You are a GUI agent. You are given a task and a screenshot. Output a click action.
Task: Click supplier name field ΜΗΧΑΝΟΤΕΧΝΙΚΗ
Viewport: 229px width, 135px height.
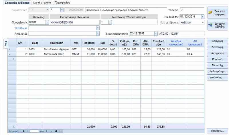(75, 22)
